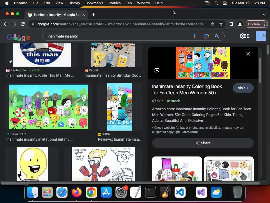Open Terminal from the dock
Image resolution: width=270 pixels, height=203 pixels.
151,192
